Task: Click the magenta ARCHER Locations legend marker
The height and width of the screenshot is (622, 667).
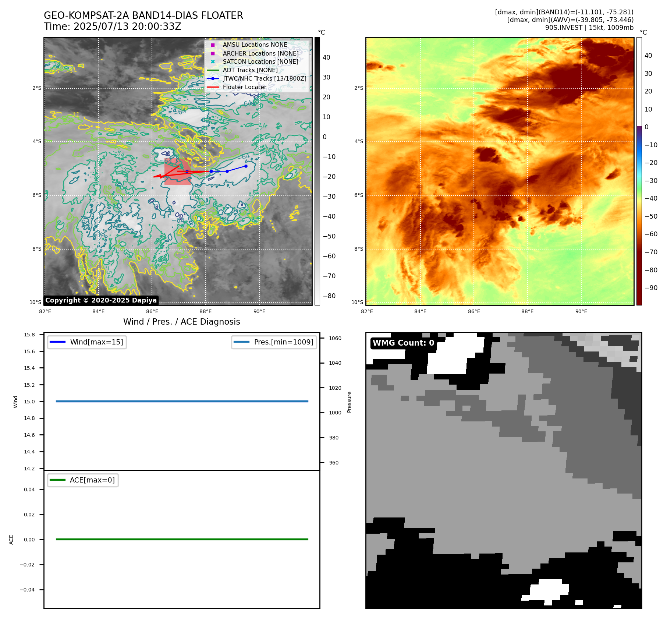Action: pyautogui.click(x=213, y=53)
